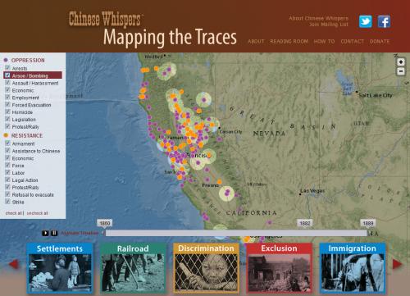Viewport: 410px width, 296px height.
Task: Toggle the Strike checkbox
Action: pos(7,202)
